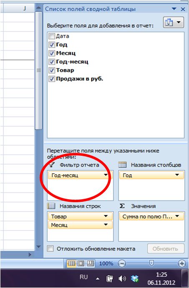
Task: Open the volume speaker tray icon
Action: 122,279
